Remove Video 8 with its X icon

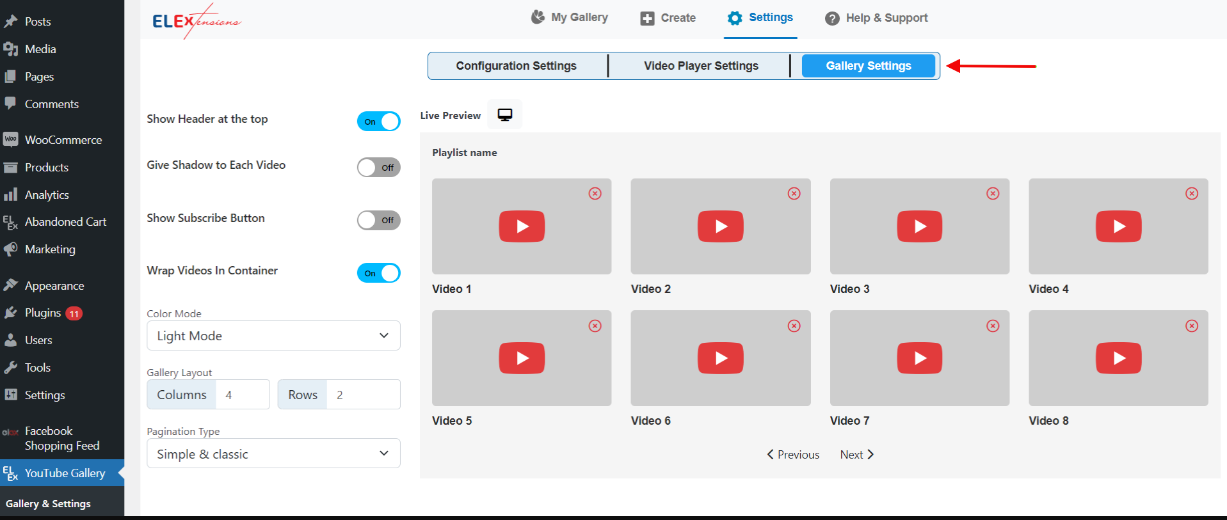click(1192, 326)
